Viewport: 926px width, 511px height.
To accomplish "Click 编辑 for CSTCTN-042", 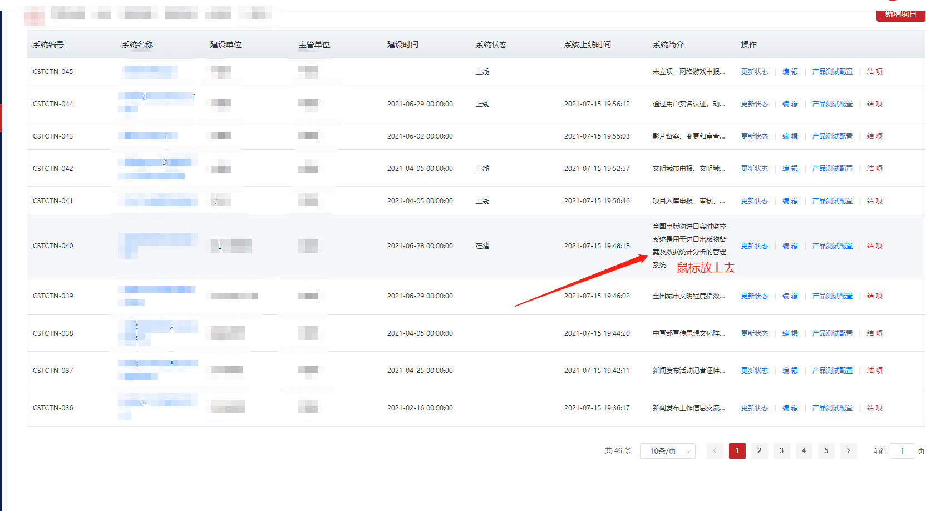I will click(790, 169).
